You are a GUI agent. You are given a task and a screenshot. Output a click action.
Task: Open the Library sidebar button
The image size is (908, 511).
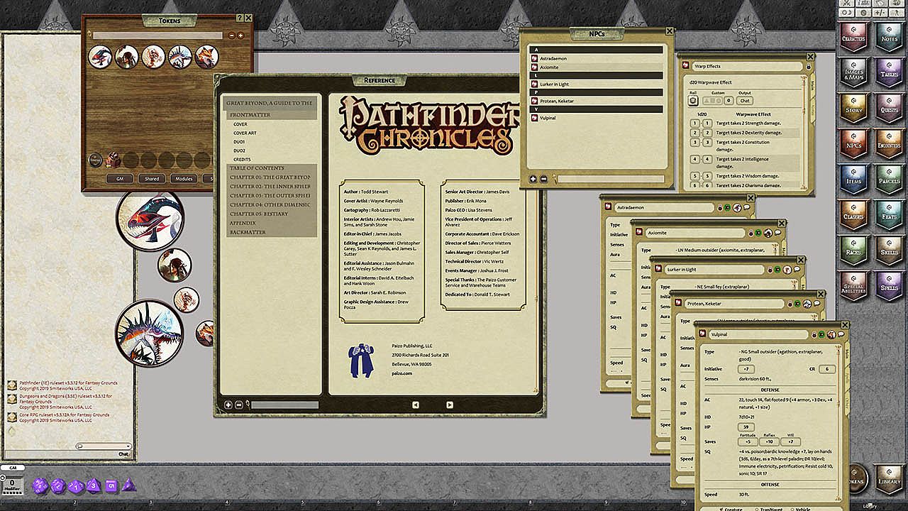point(889,479)
